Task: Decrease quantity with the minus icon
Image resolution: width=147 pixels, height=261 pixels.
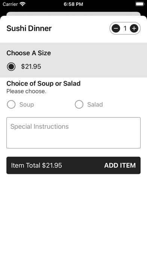Action: [116, 28]
